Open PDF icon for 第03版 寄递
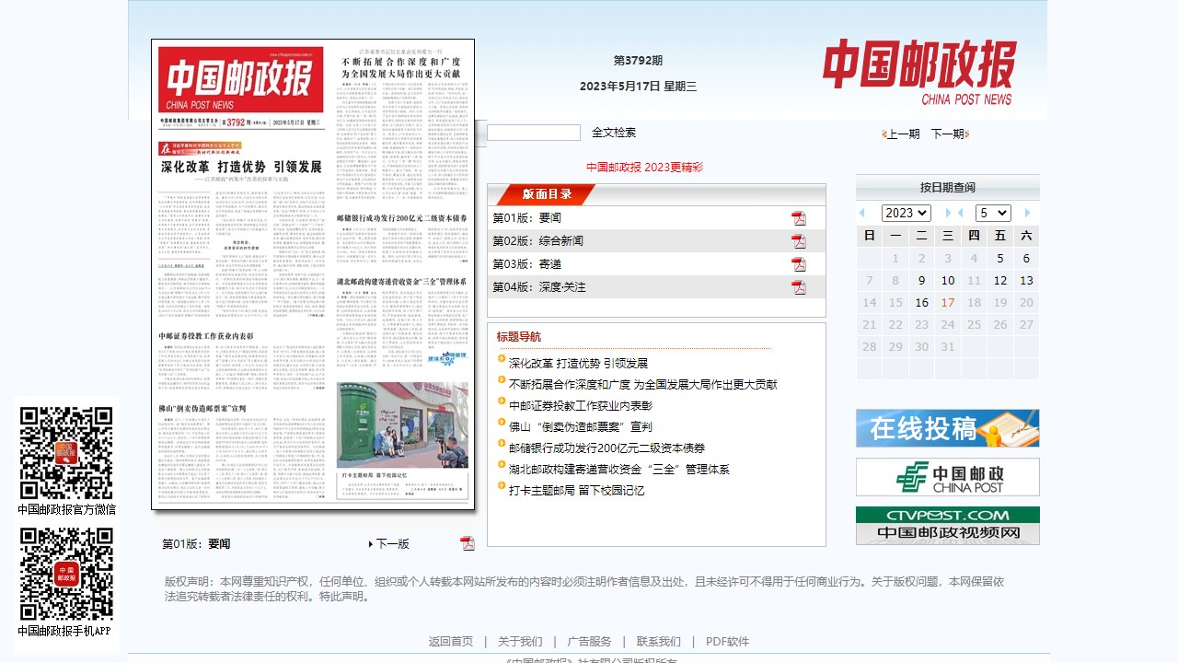The width and height of the screenshot is (1178, 663). click(x=799, y=264)
